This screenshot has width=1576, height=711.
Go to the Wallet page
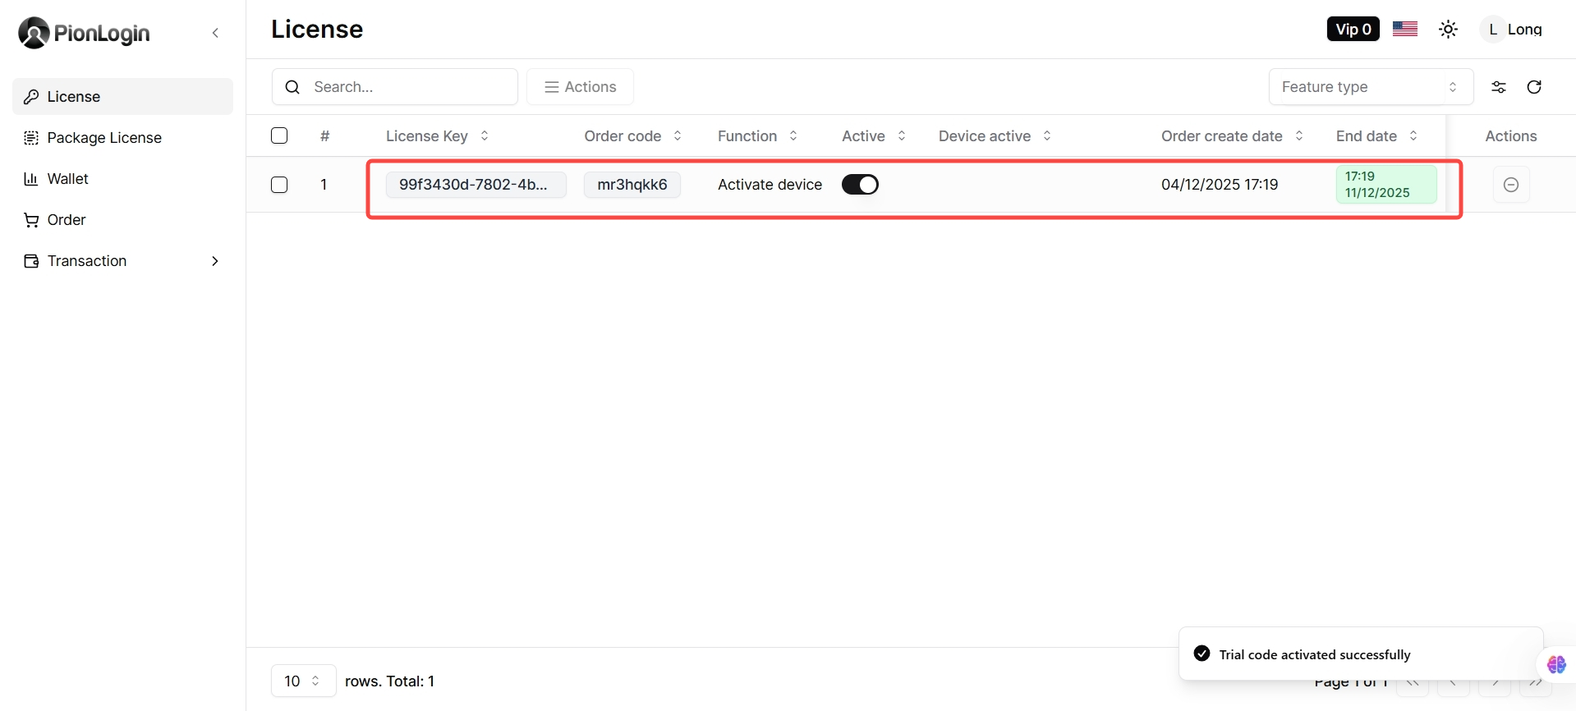(67, 179)
